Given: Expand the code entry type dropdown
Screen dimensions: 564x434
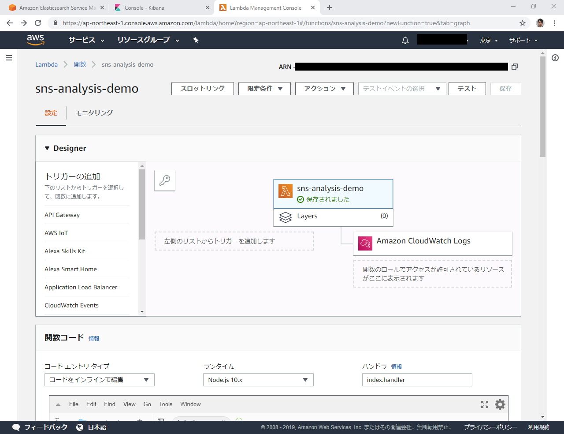Looking at the screenshot, I should tap(99, 380).
